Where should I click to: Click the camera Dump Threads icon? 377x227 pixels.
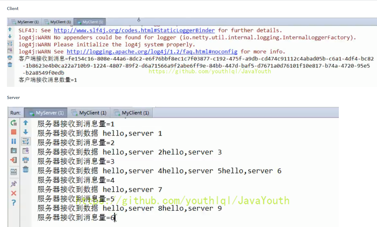(x=14, y=150)
